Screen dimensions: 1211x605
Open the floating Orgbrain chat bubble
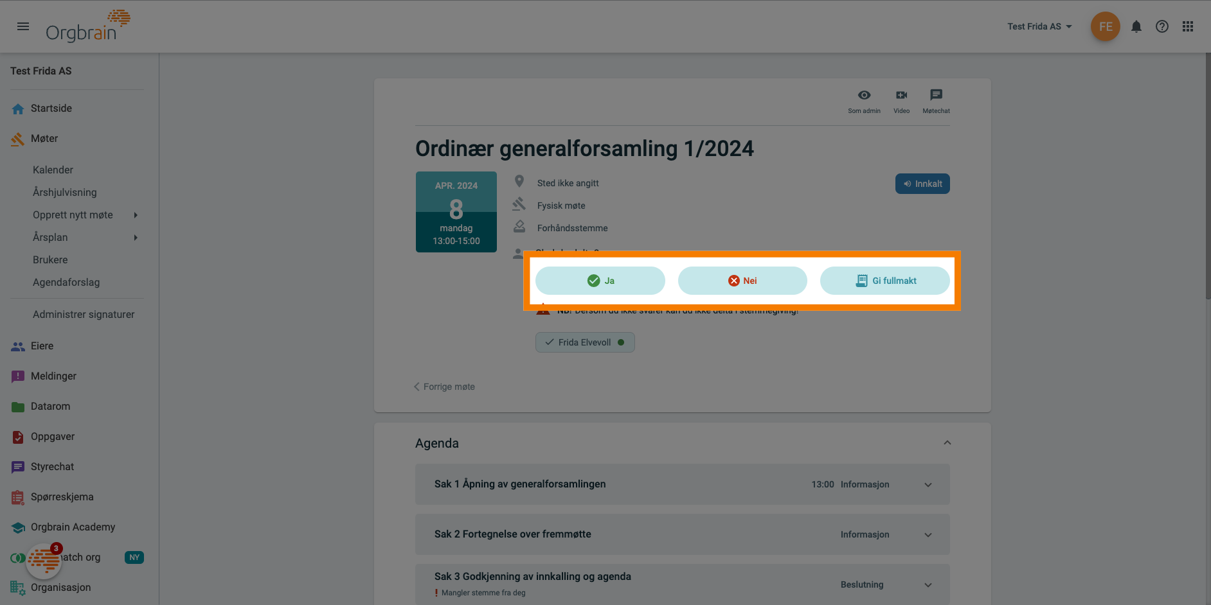(x=44, y=561)
